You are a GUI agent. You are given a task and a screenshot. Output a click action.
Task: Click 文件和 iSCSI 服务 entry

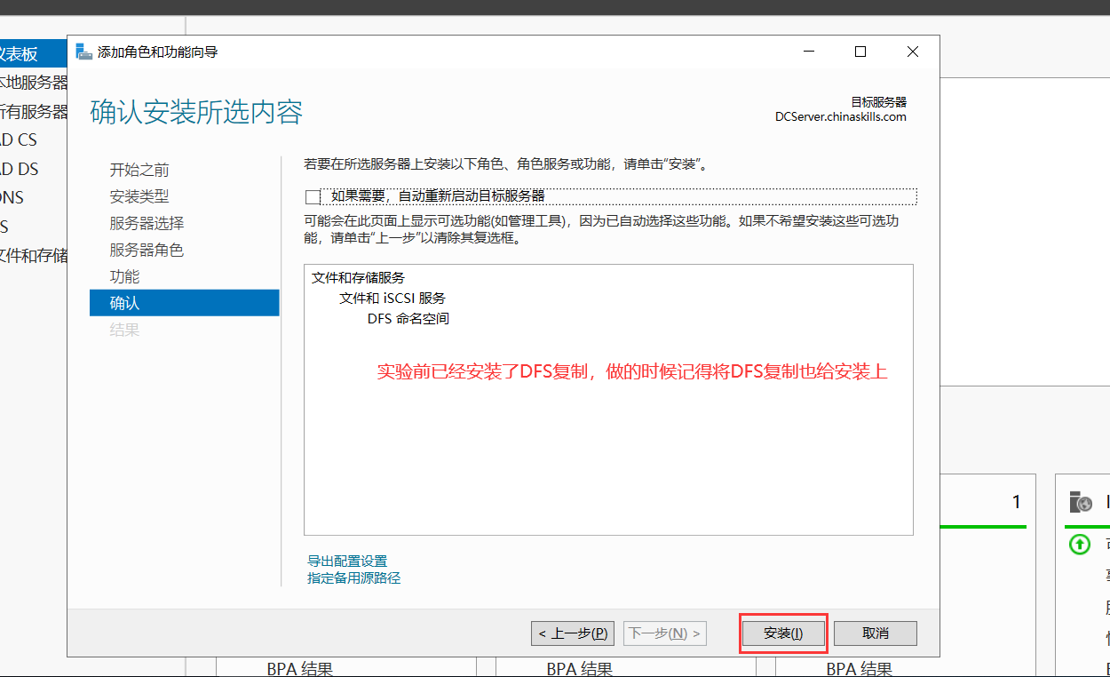392,299
